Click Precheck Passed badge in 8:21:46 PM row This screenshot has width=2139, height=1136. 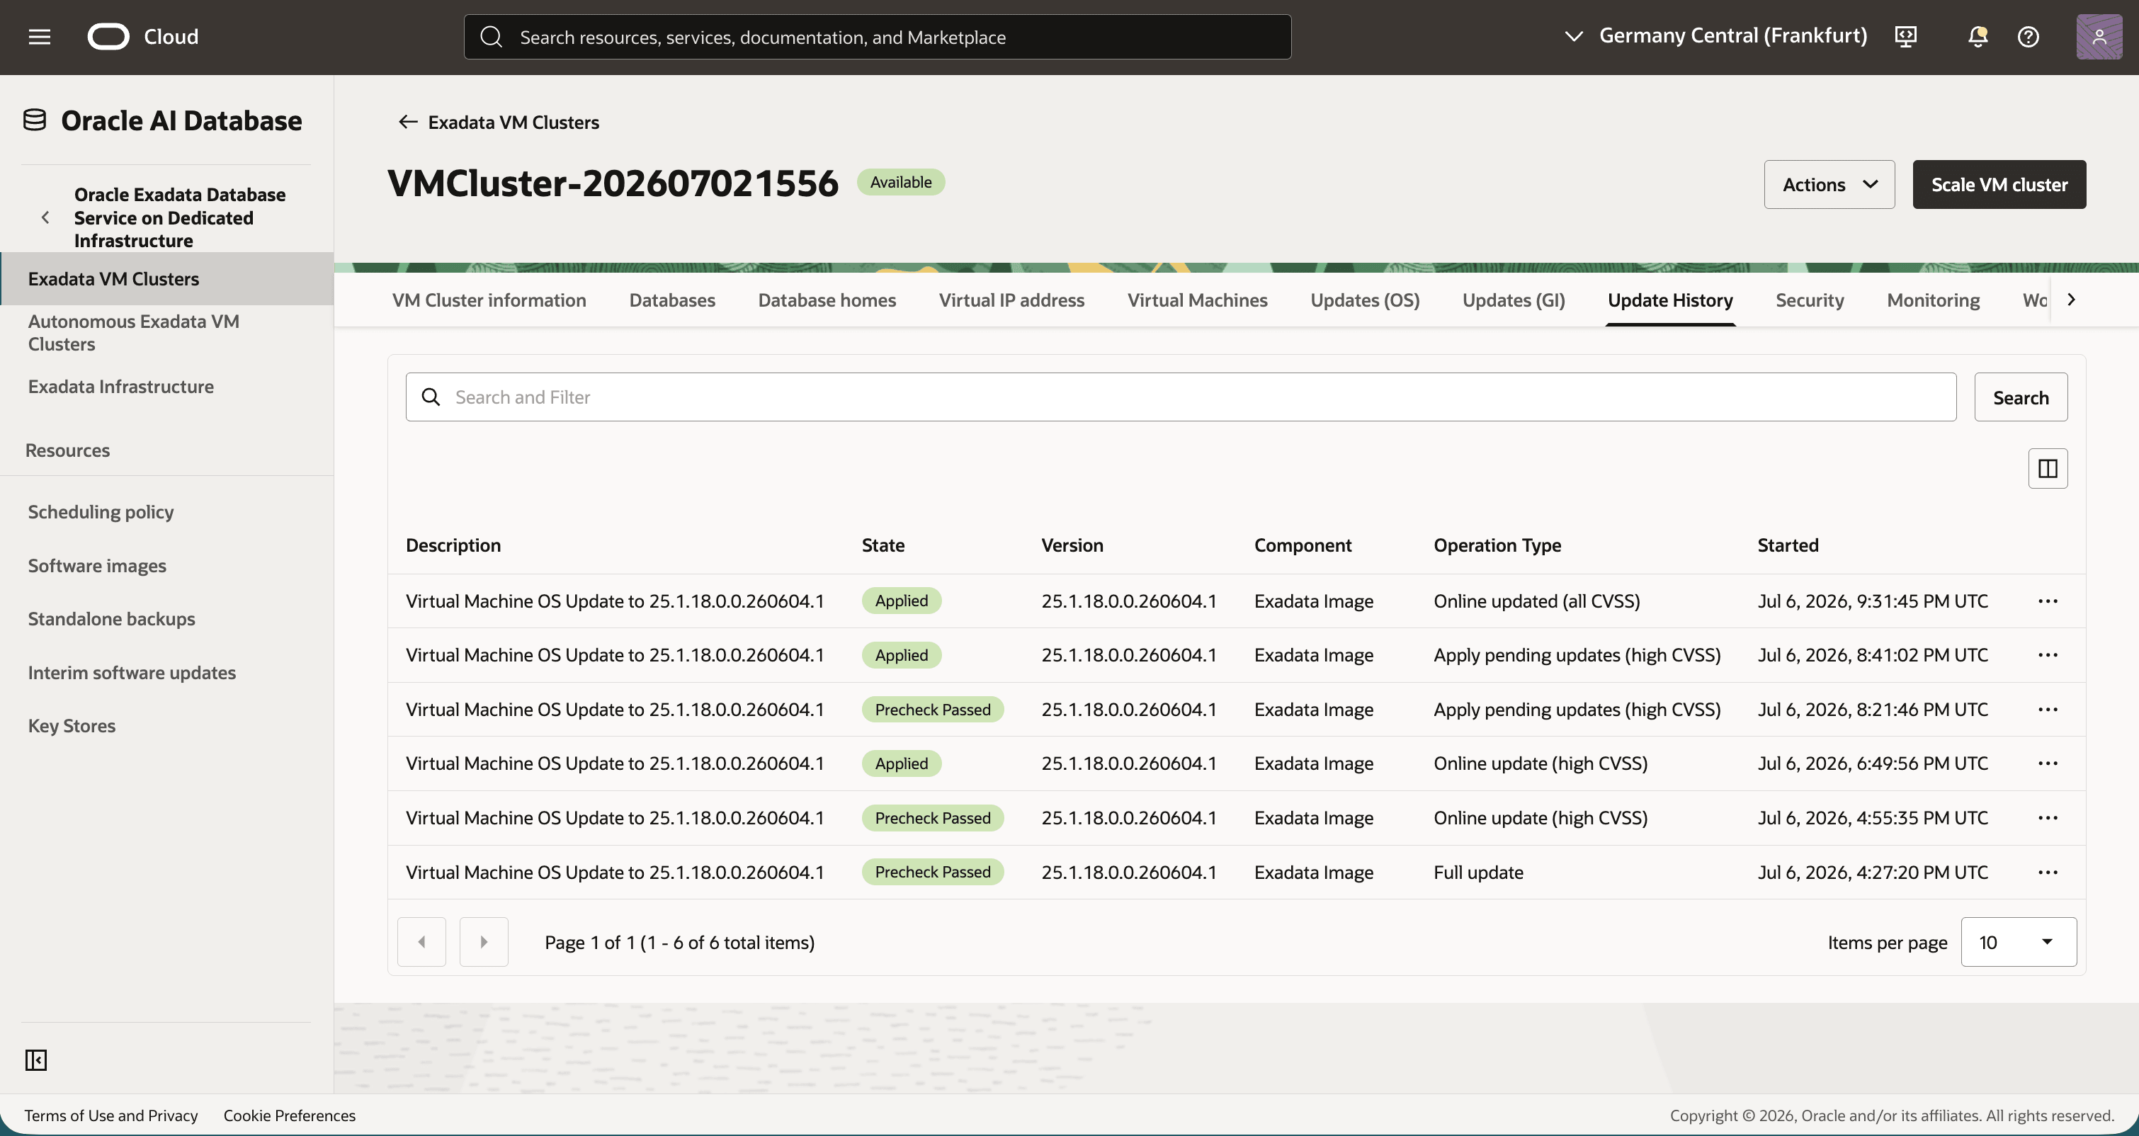tap(933, 709)
